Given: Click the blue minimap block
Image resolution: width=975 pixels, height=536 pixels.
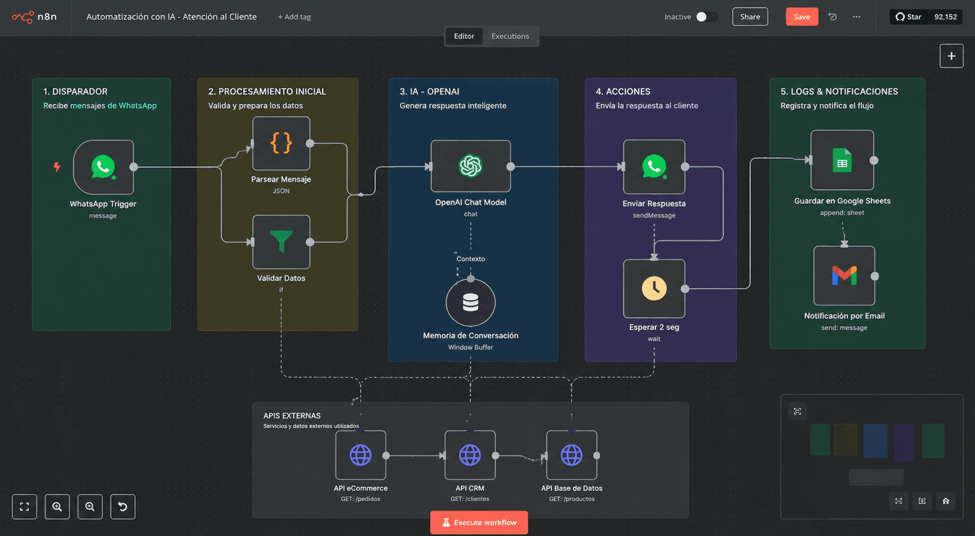Looking at the screenshot, I should point(875,442).
